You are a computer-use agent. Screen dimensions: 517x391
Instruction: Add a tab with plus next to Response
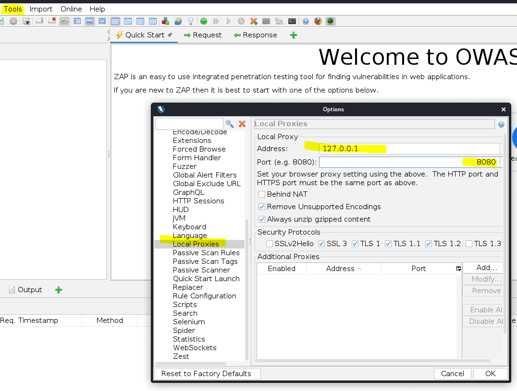click(294, 35)
